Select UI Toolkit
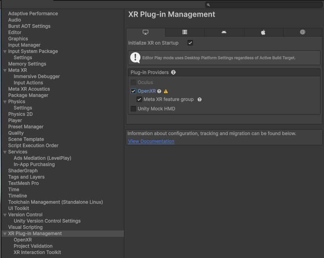 point(18,209)
